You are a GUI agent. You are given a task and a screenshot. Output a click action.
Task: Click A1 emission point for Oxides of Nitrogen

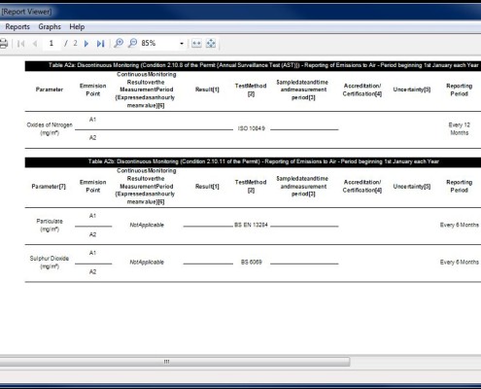click(92, 120)
